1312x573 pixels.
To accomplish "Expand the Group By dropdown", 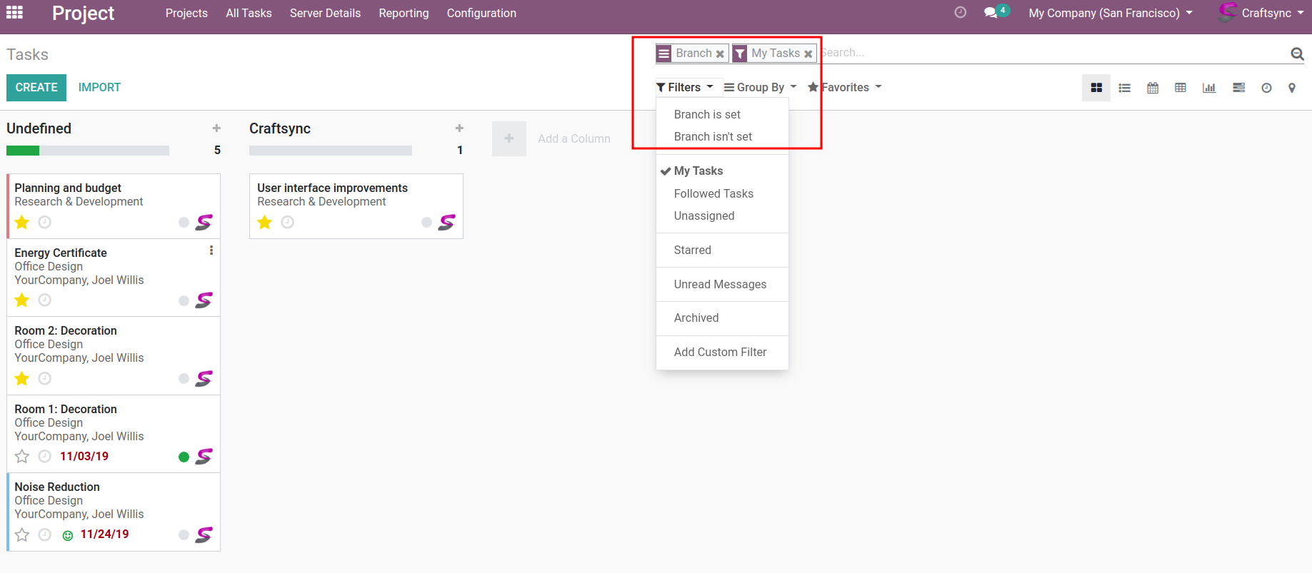I will click(x=760, y=87).
